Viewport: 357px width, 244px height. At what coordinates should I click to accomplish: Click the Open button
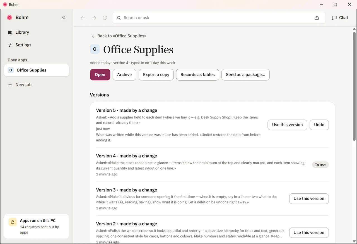click(100, 75)
